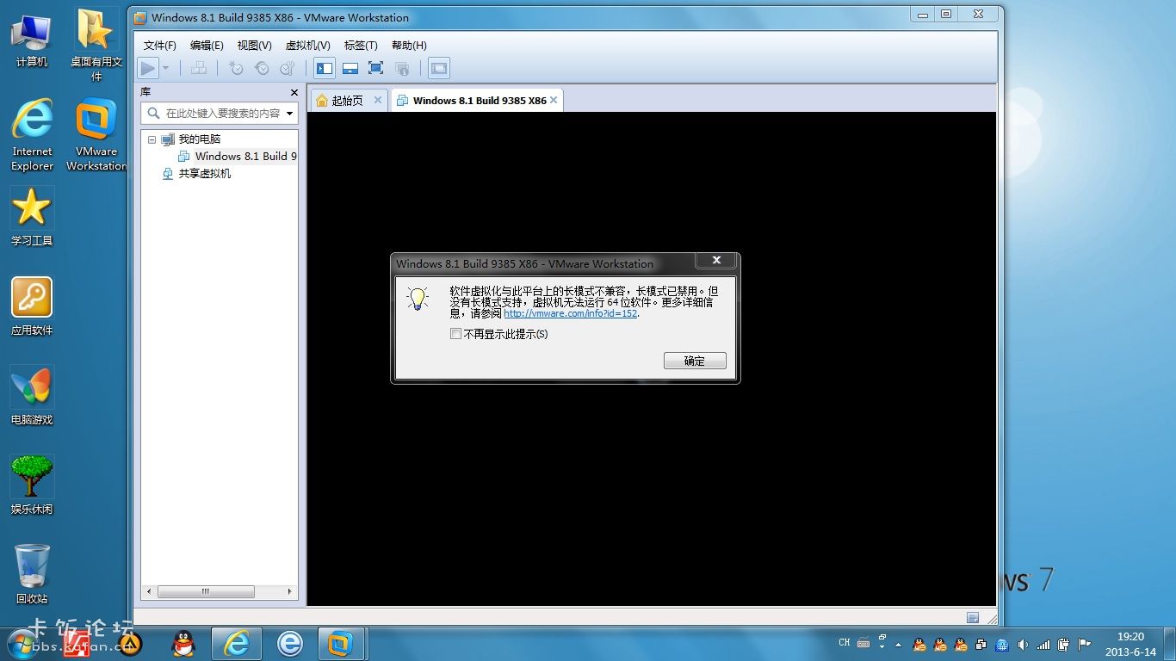This screenshot has height=661, width=1176.
Task: Open the library search filter dropdown arrow
Action: point(290,113)
